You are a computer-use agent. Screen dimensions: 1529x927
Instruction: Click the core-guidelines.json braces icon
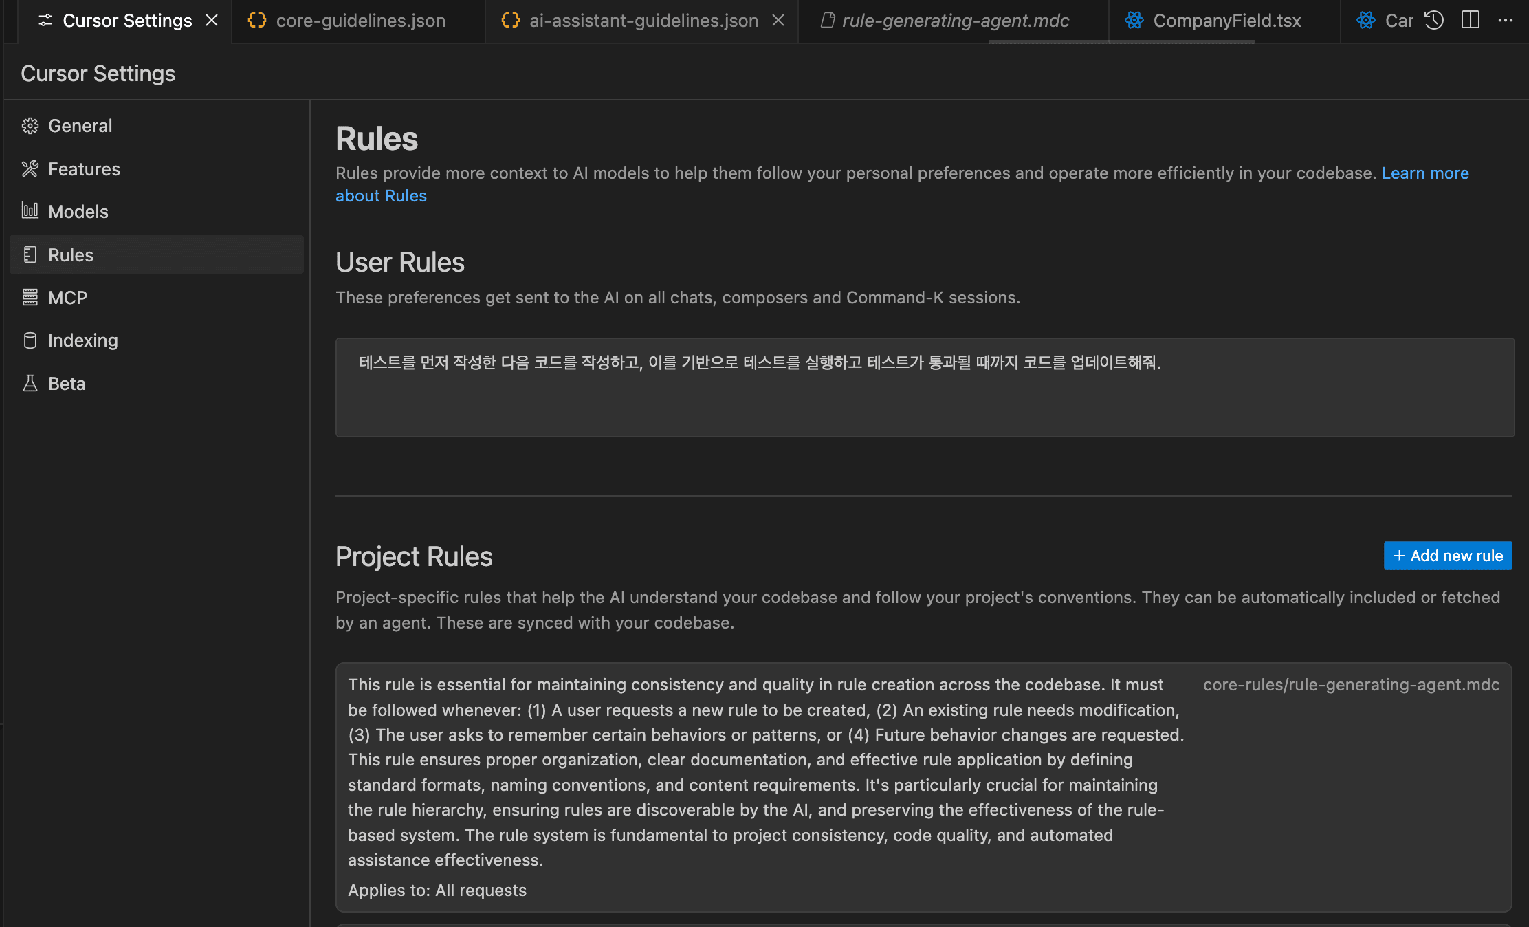click(x=257, y=21)
